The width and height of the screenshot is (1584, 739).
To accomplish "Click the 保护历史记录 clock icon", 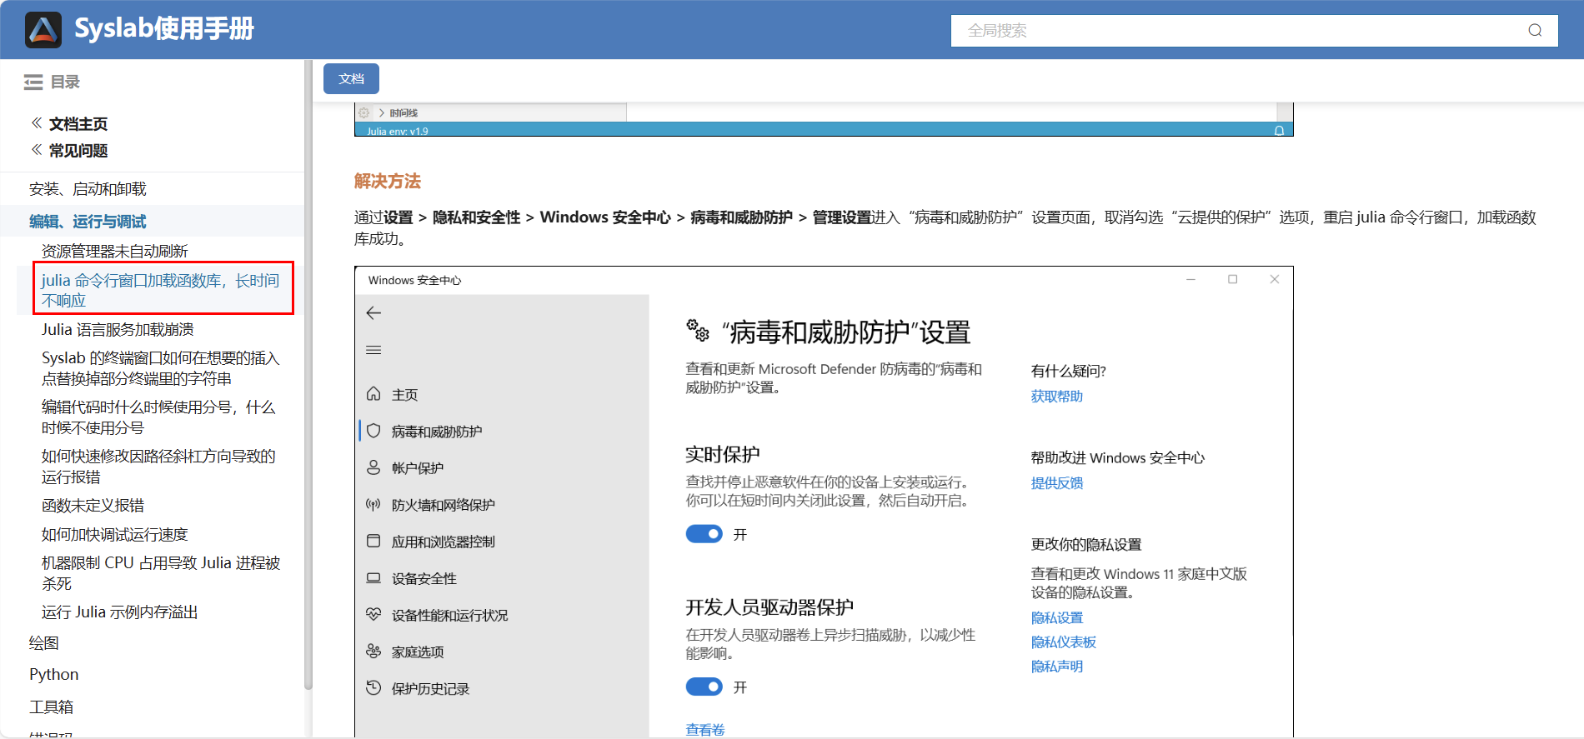I will (x=373, y=688).
